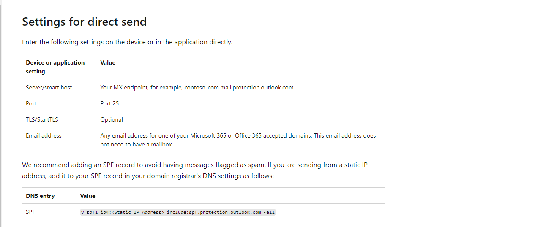557x227 pixels.
Task: Click the 'We recommend adding an SPF record' paragraph
Action: coord(195,170)
